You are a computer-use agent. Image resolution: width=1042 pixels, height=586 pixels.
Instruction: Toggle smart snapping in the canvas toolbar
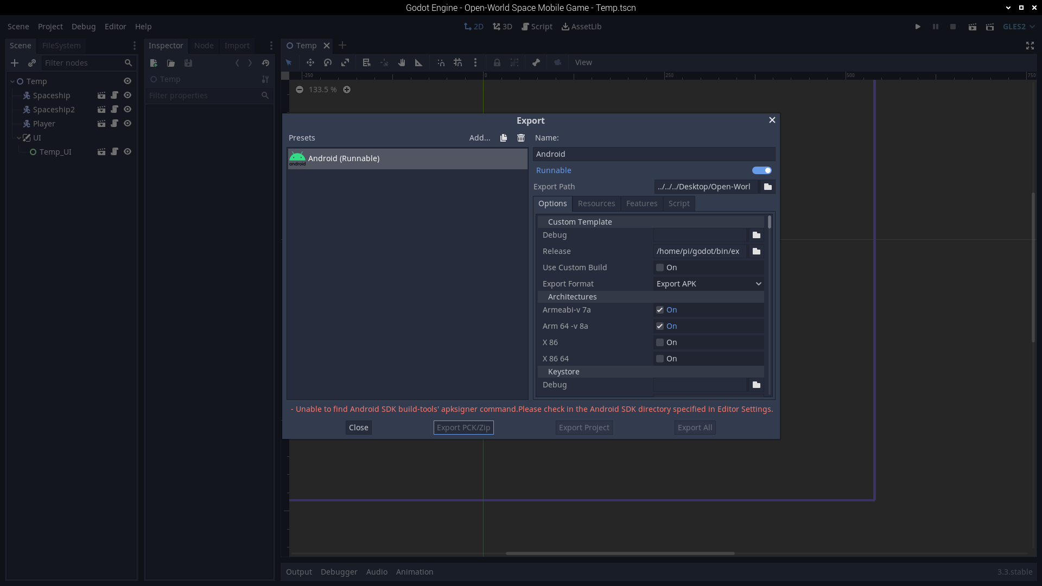[x=441, y=62]
